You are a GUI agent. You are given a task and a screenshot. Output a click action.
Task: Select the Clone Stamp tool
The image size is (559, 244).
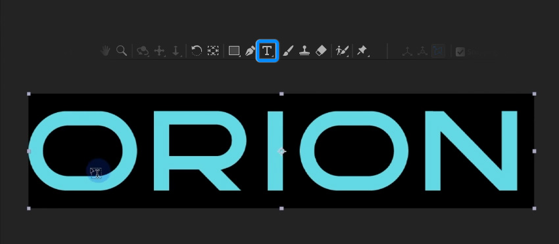tap(304, 51)
